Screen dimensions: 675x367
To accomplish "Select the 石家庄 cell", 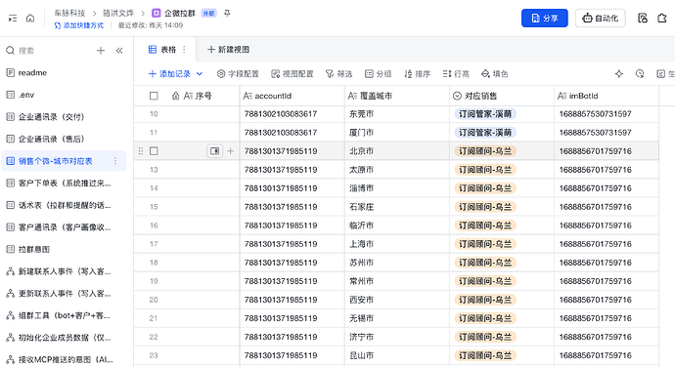I will click(x=397, y=207).
